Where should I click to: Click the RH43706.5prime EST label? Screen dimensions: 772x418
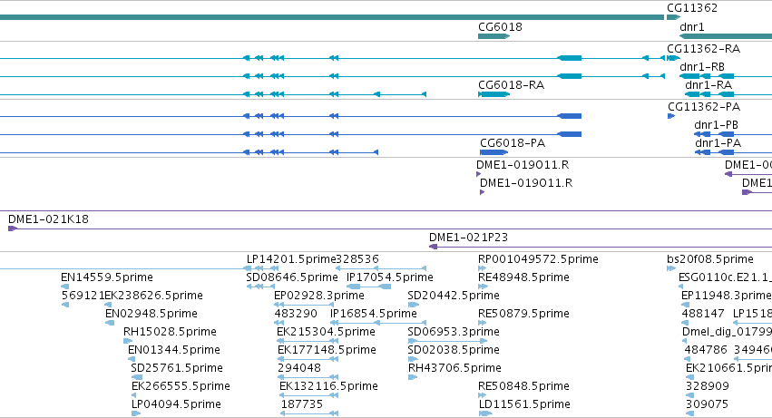click(x=454, y=368)
